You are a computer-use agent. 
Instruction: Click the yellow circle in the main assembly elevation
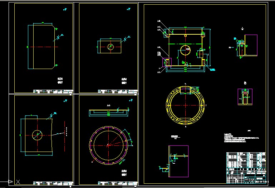point(185,50)
